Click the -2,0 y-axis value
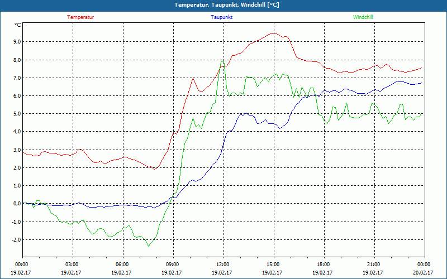 (x=16, y=240)
